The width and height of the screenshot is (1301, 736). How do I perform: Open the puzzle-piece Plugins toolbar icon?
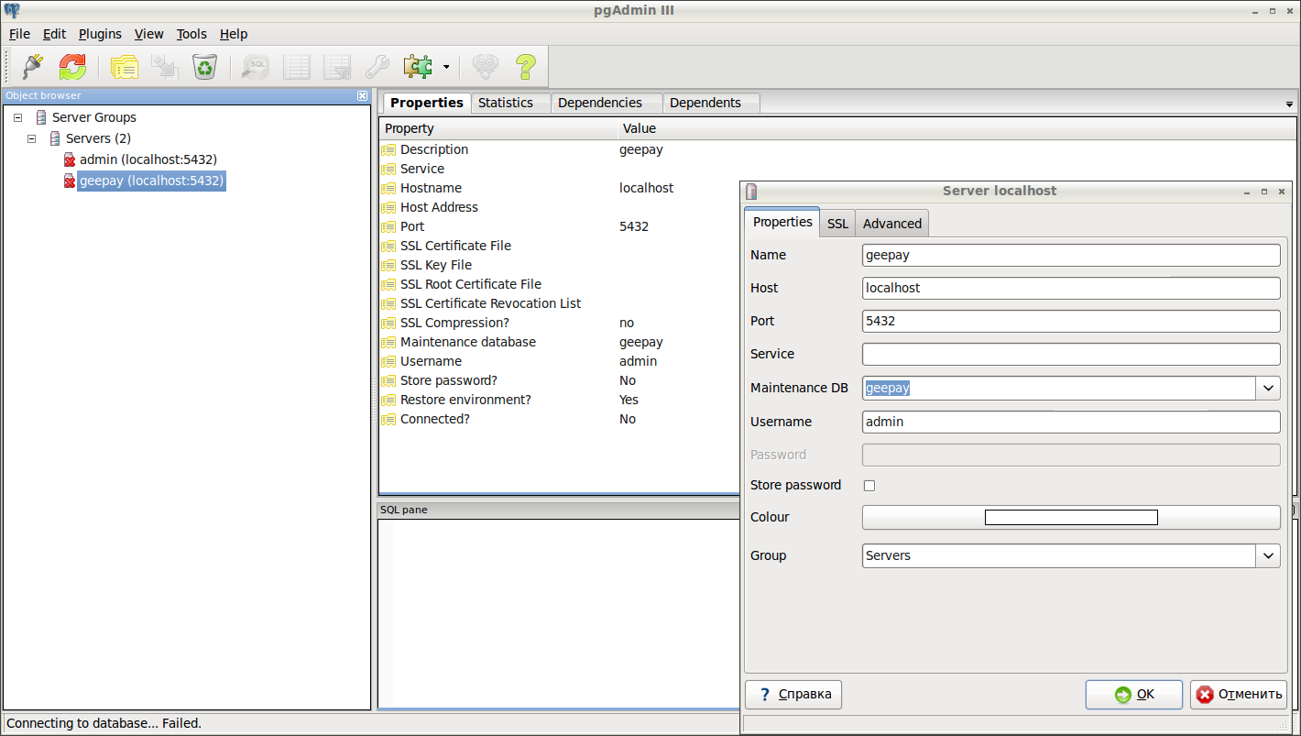tap(419, 67)
